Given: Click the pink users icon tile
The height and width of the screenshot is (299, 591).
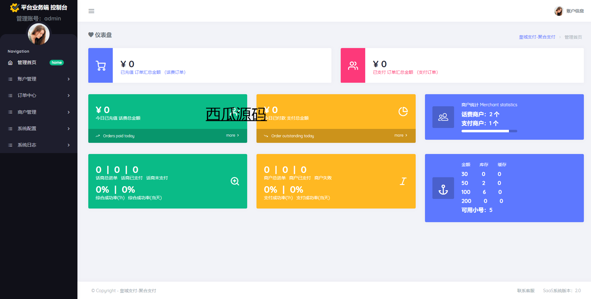Looking at the screenshot, I should (x=353, y=65).
